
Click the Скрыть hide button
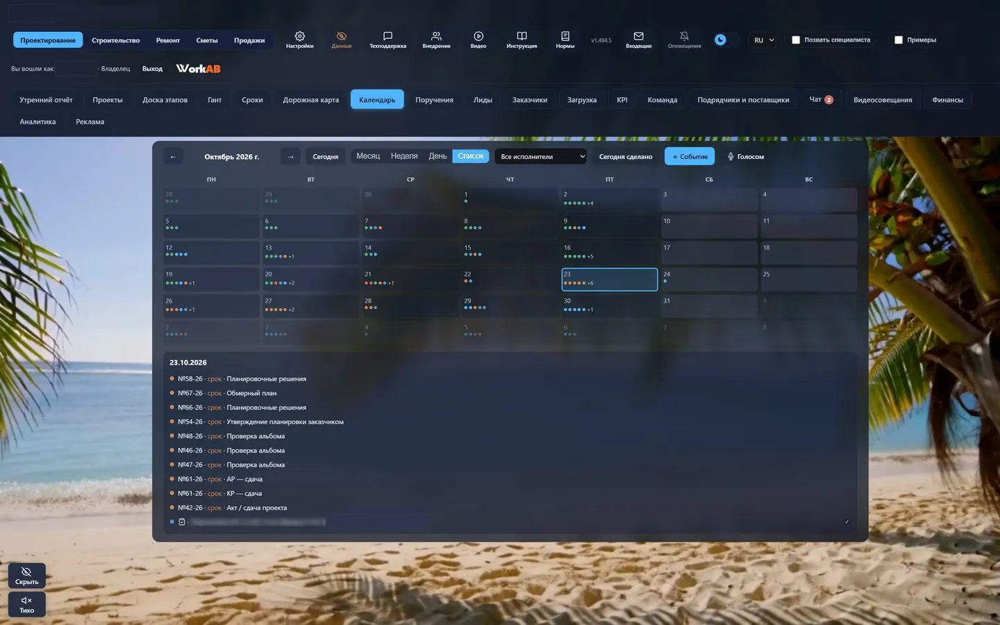pyautogui.click(x=27, y=576)
